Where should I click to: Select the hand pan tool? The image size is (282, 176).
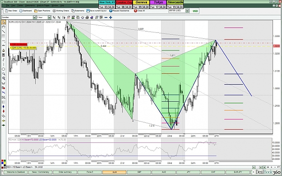(4, 27)
